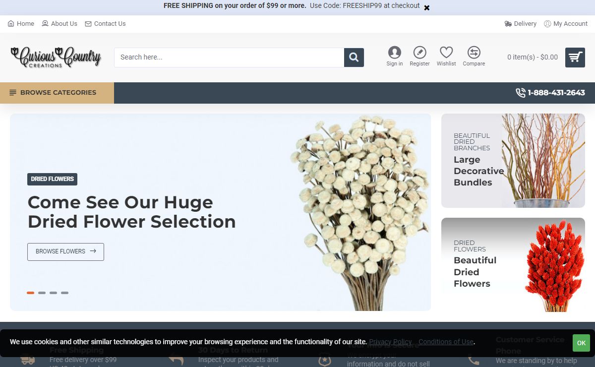This screenshot has height=367, width=595.
Task: Call the 1-888-431-2643 phone number
Action: [550, 93]
